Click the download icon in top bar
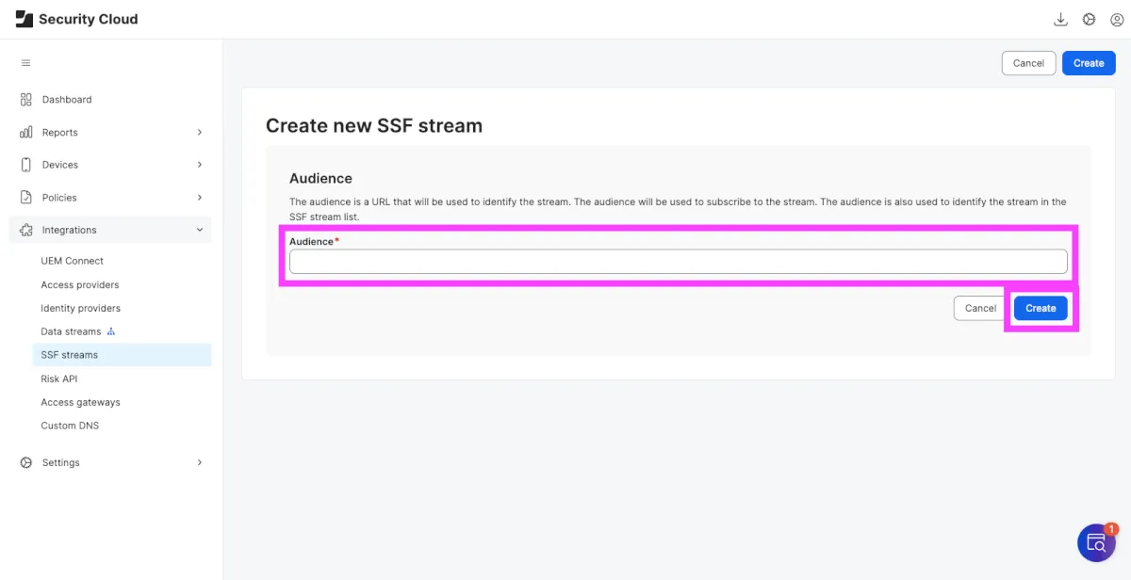 click(x=1060, y=19)
